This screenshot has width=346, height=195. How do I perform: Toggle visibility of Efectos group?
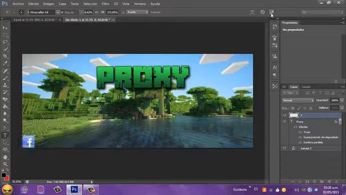(x=295, y=127)
